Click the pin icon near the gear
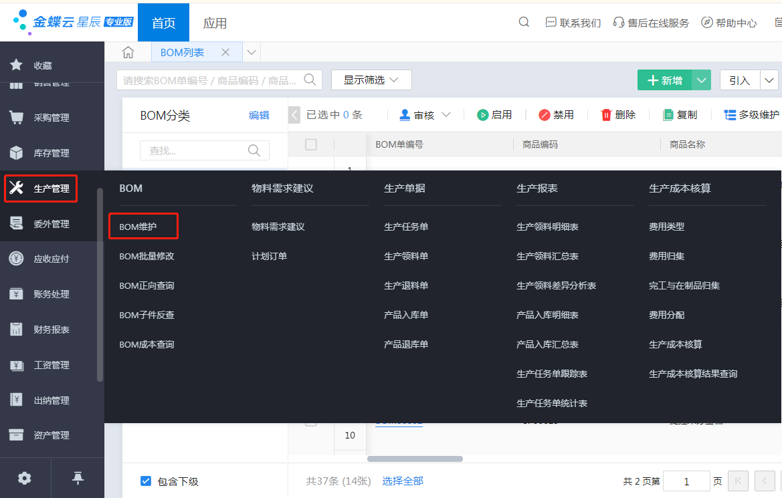Viewport: 782px width, 498px height. tap(78, 478)
